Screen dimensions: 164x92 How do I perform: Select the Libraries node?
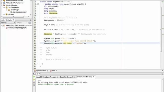click(x=11, y=14)
